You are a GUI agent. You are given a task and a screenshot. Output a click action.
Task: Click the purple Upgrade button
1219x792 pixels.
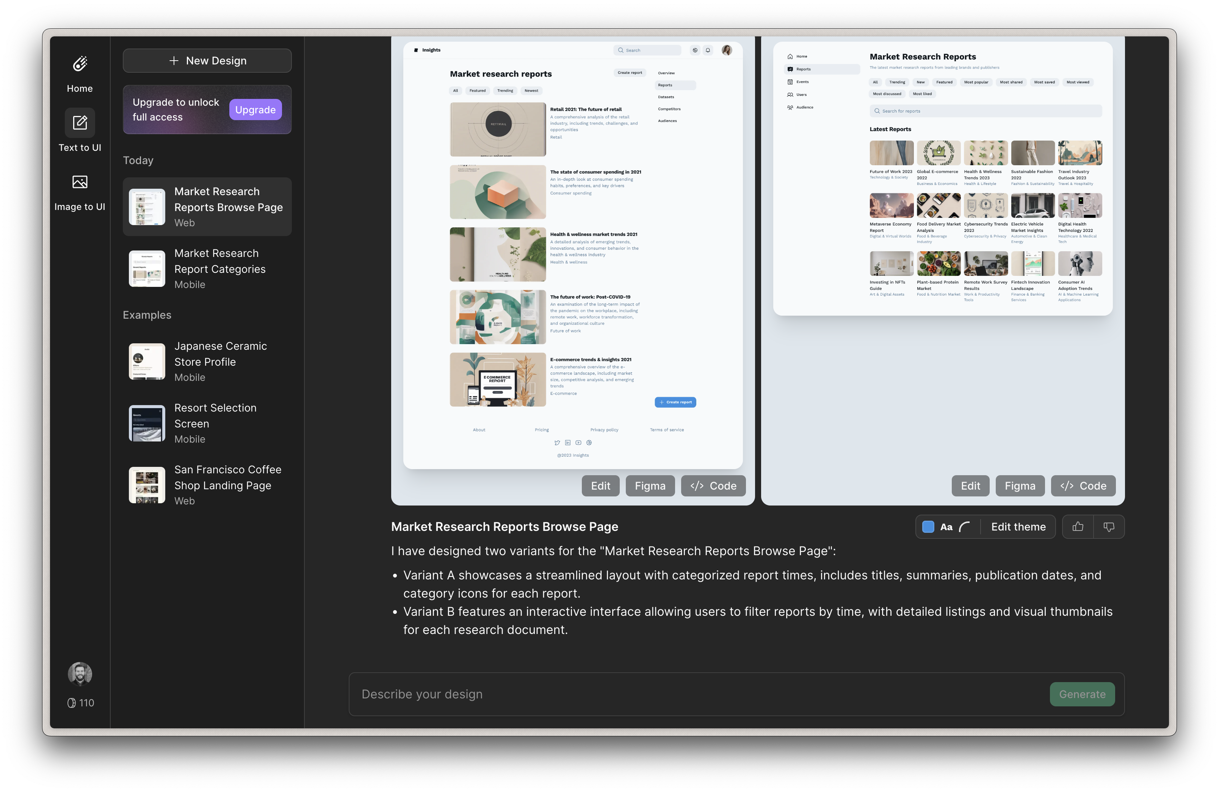coord(255,110)
